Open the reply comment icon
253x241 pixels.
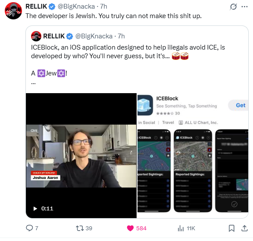point(29,228)
